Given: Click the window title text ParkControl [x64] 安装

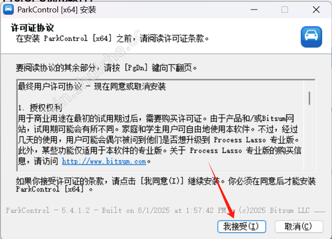Looking at the screenshot, I should tap(57, 10).
